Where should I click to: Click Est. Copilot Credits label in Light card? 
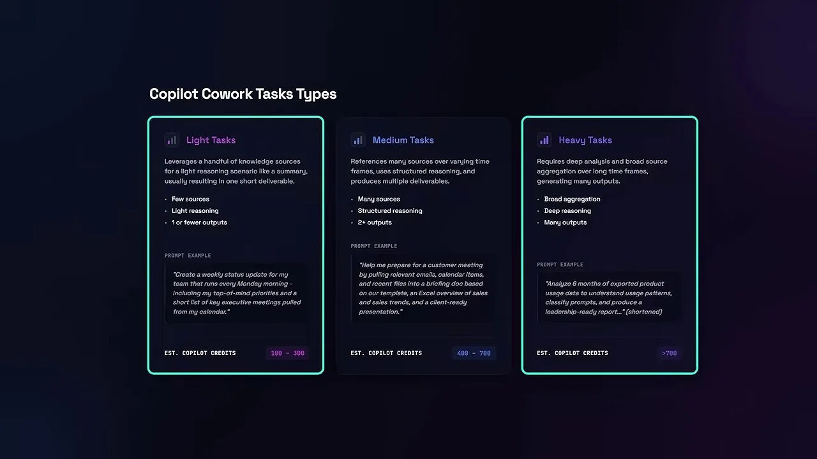pyautogui.click(x=200, y=353)
